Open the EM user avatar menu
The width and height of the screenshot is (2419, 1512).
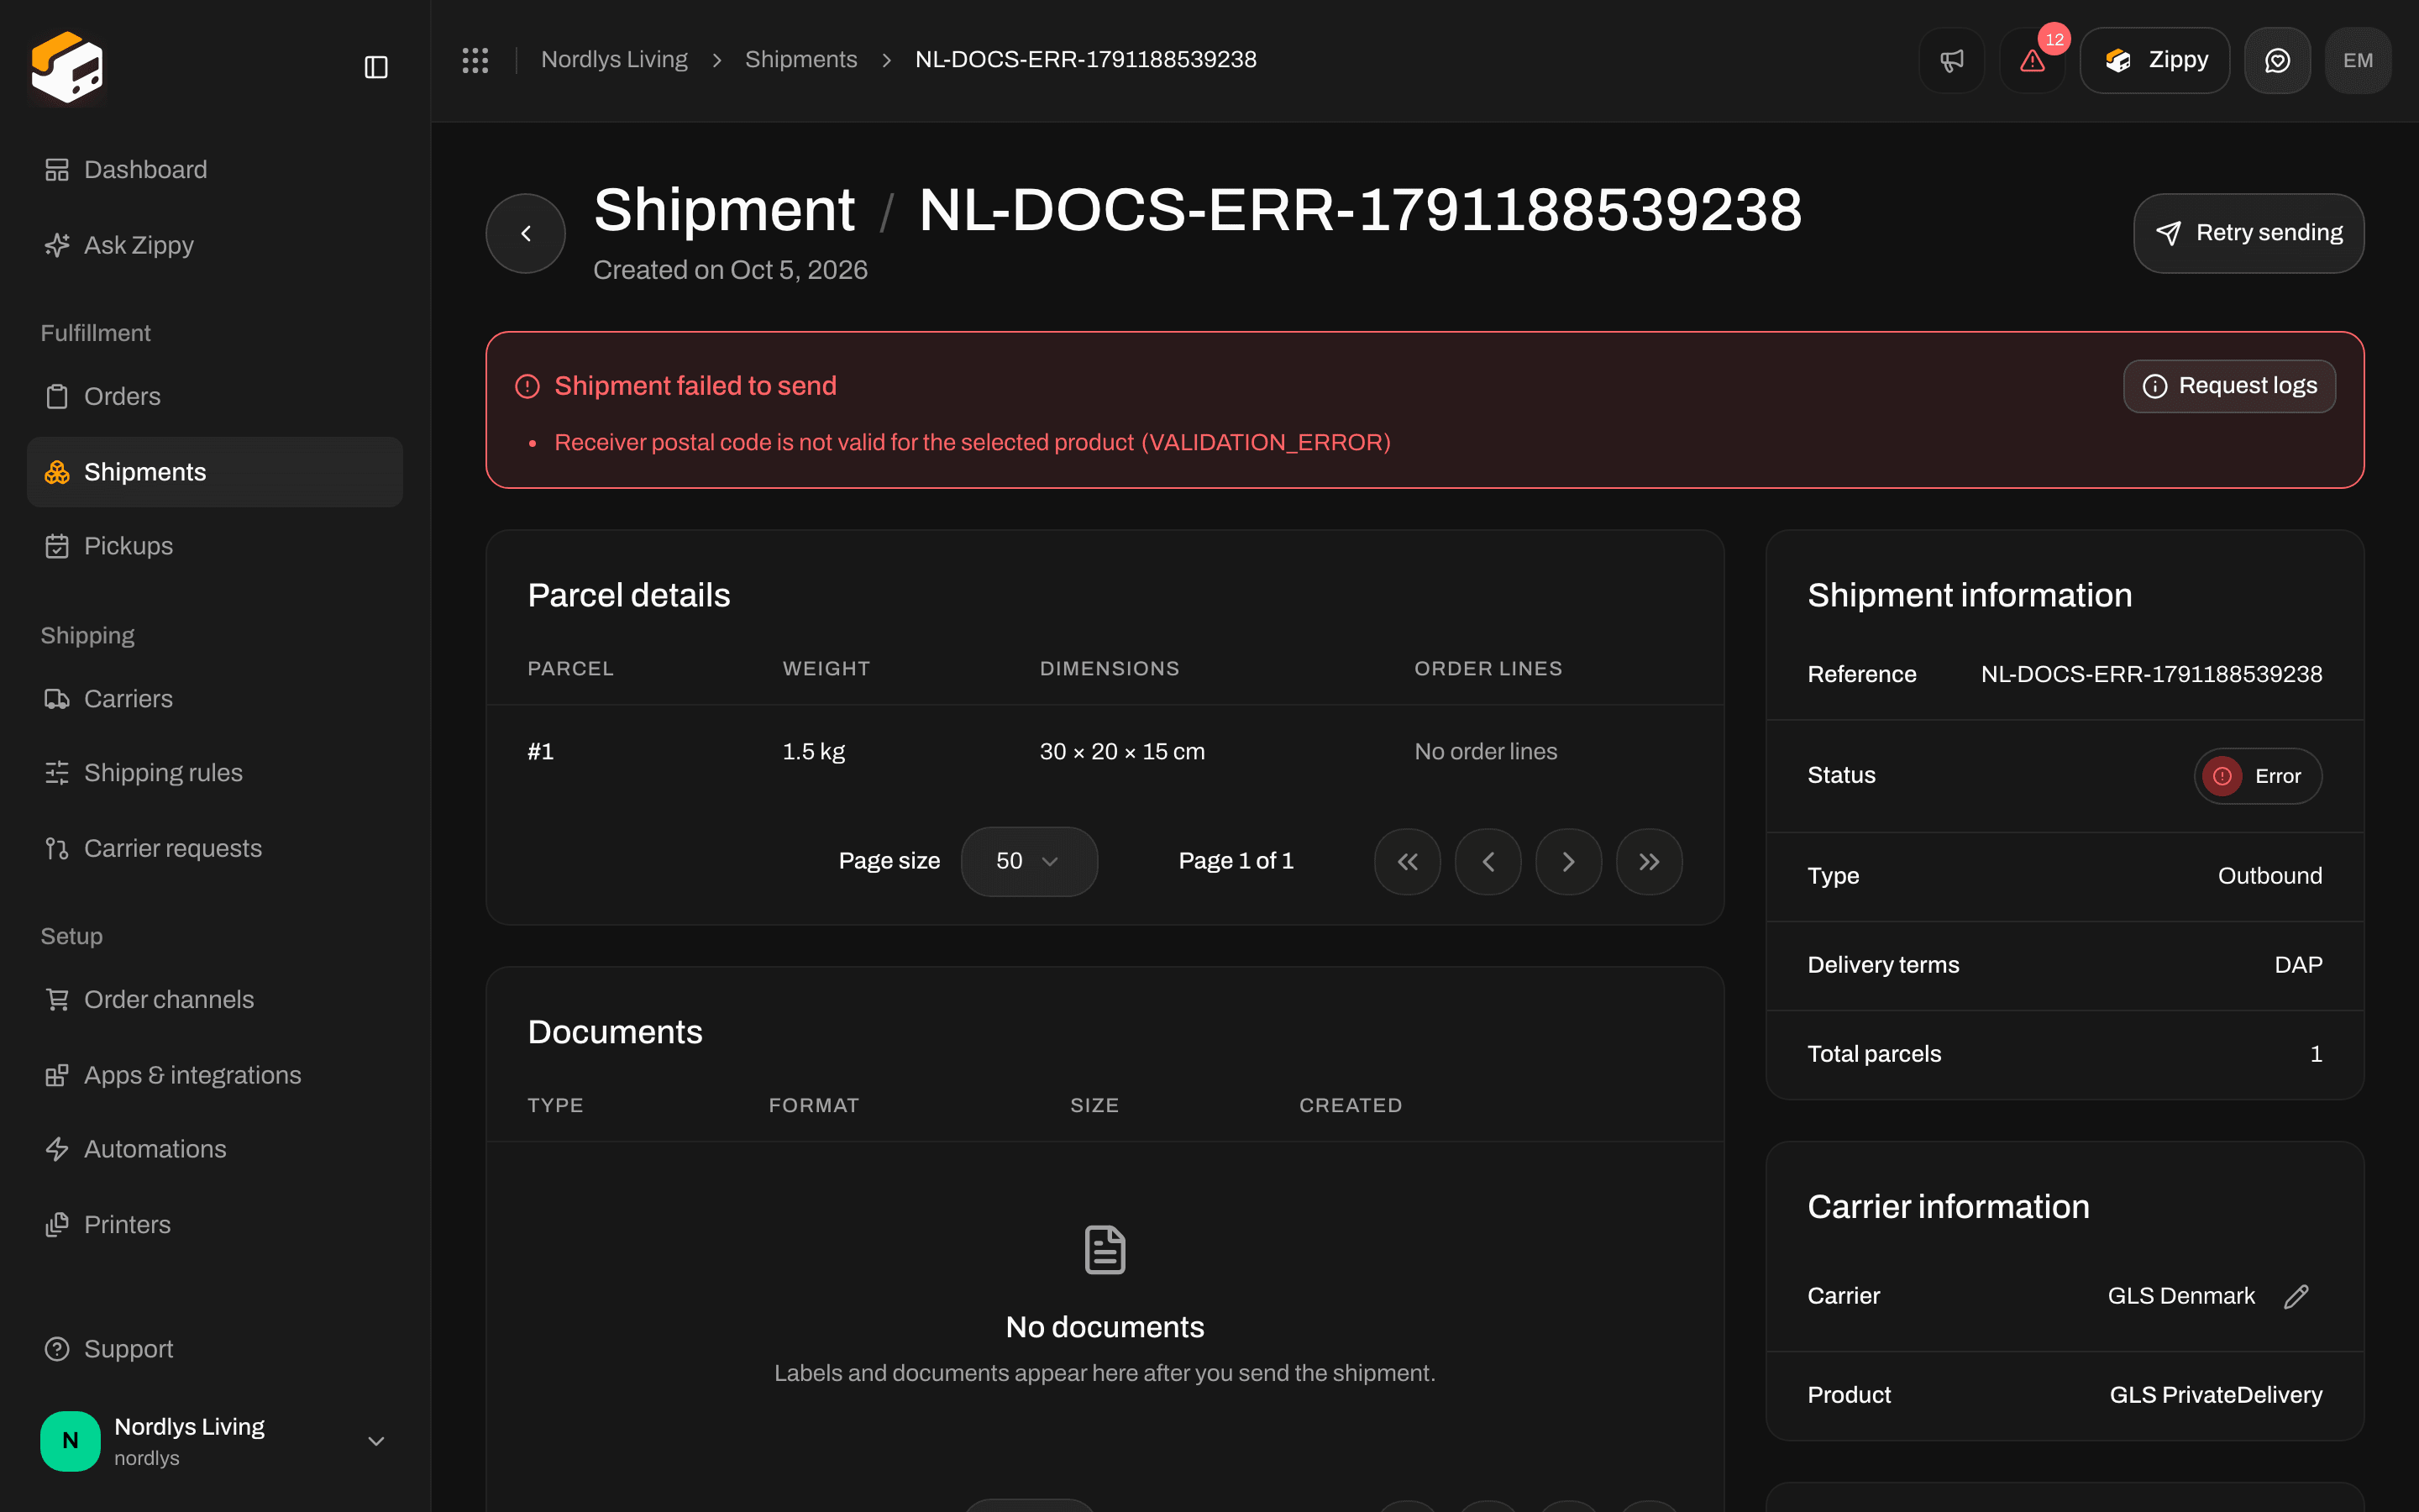click(2358, 60)
